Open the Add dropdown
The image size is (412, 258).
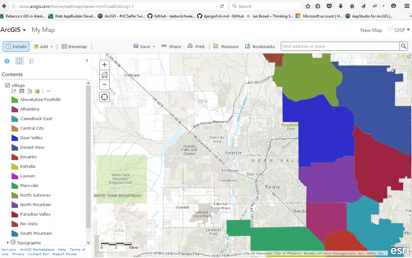point(43,47)
